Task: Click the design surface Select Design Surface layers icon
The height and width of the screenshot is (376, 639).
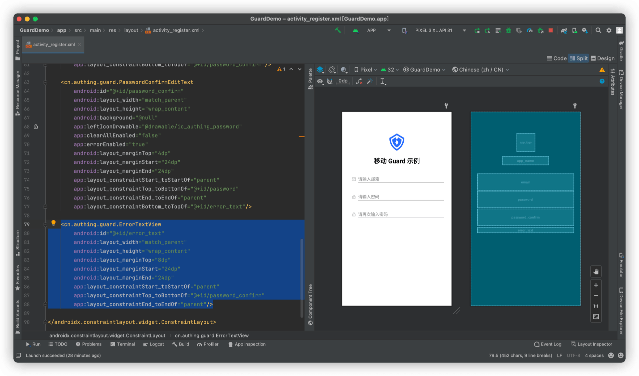Action: click(320, 70)
